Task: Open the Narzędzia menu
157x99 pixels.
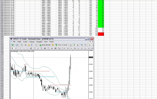Action: pos(39,42)
